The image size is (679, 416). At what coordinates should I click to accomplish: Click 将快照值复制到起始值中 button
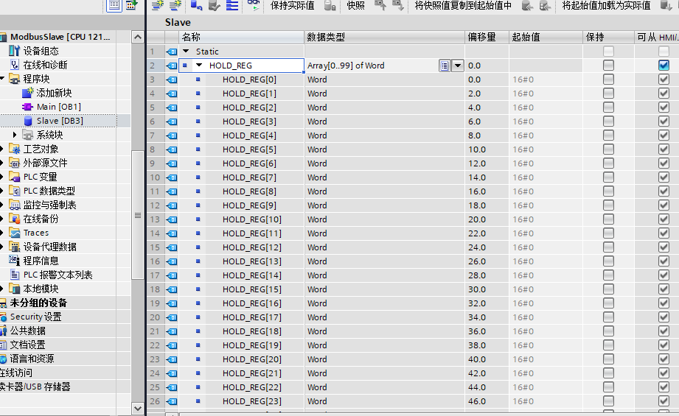tap(462, 6)
